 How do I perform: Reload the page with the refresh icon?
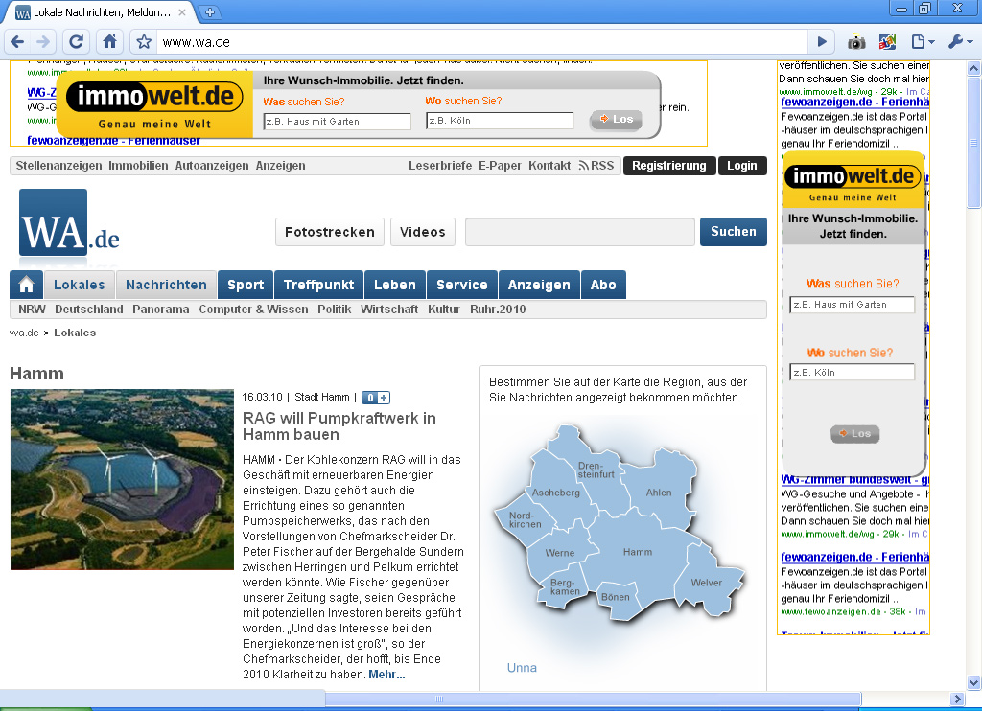pyautogui.click(x=76, y=42)
